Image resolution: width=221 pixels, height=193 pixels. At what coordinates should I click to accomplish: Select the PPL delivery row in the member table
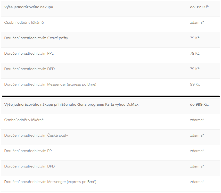tap(110, 153)
